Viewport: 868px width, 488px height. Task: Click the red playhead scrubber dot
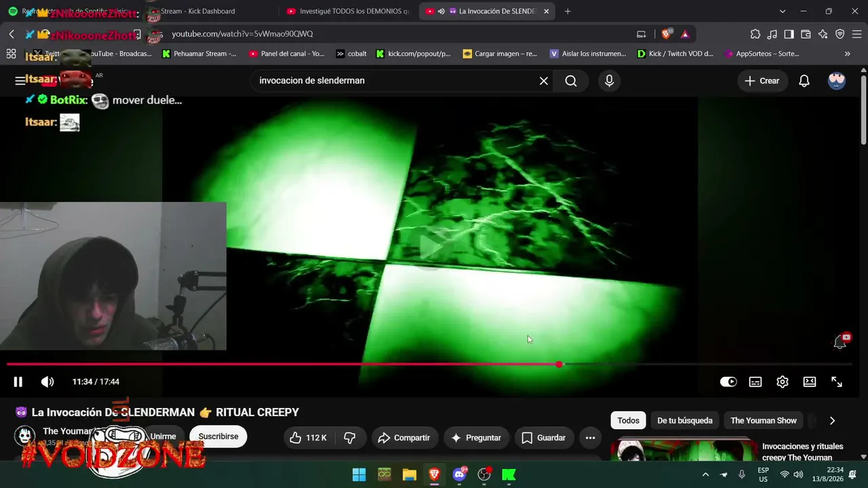559,365
